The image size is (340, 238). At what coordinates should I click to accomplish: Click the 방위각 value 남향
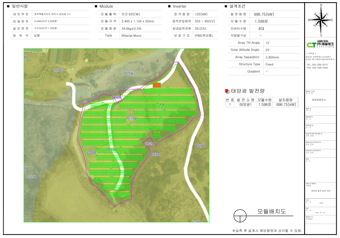pos(37,35)
